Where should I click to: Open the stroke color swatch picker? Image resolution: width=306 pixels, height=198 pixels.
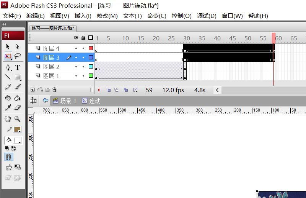click(17, 129)
